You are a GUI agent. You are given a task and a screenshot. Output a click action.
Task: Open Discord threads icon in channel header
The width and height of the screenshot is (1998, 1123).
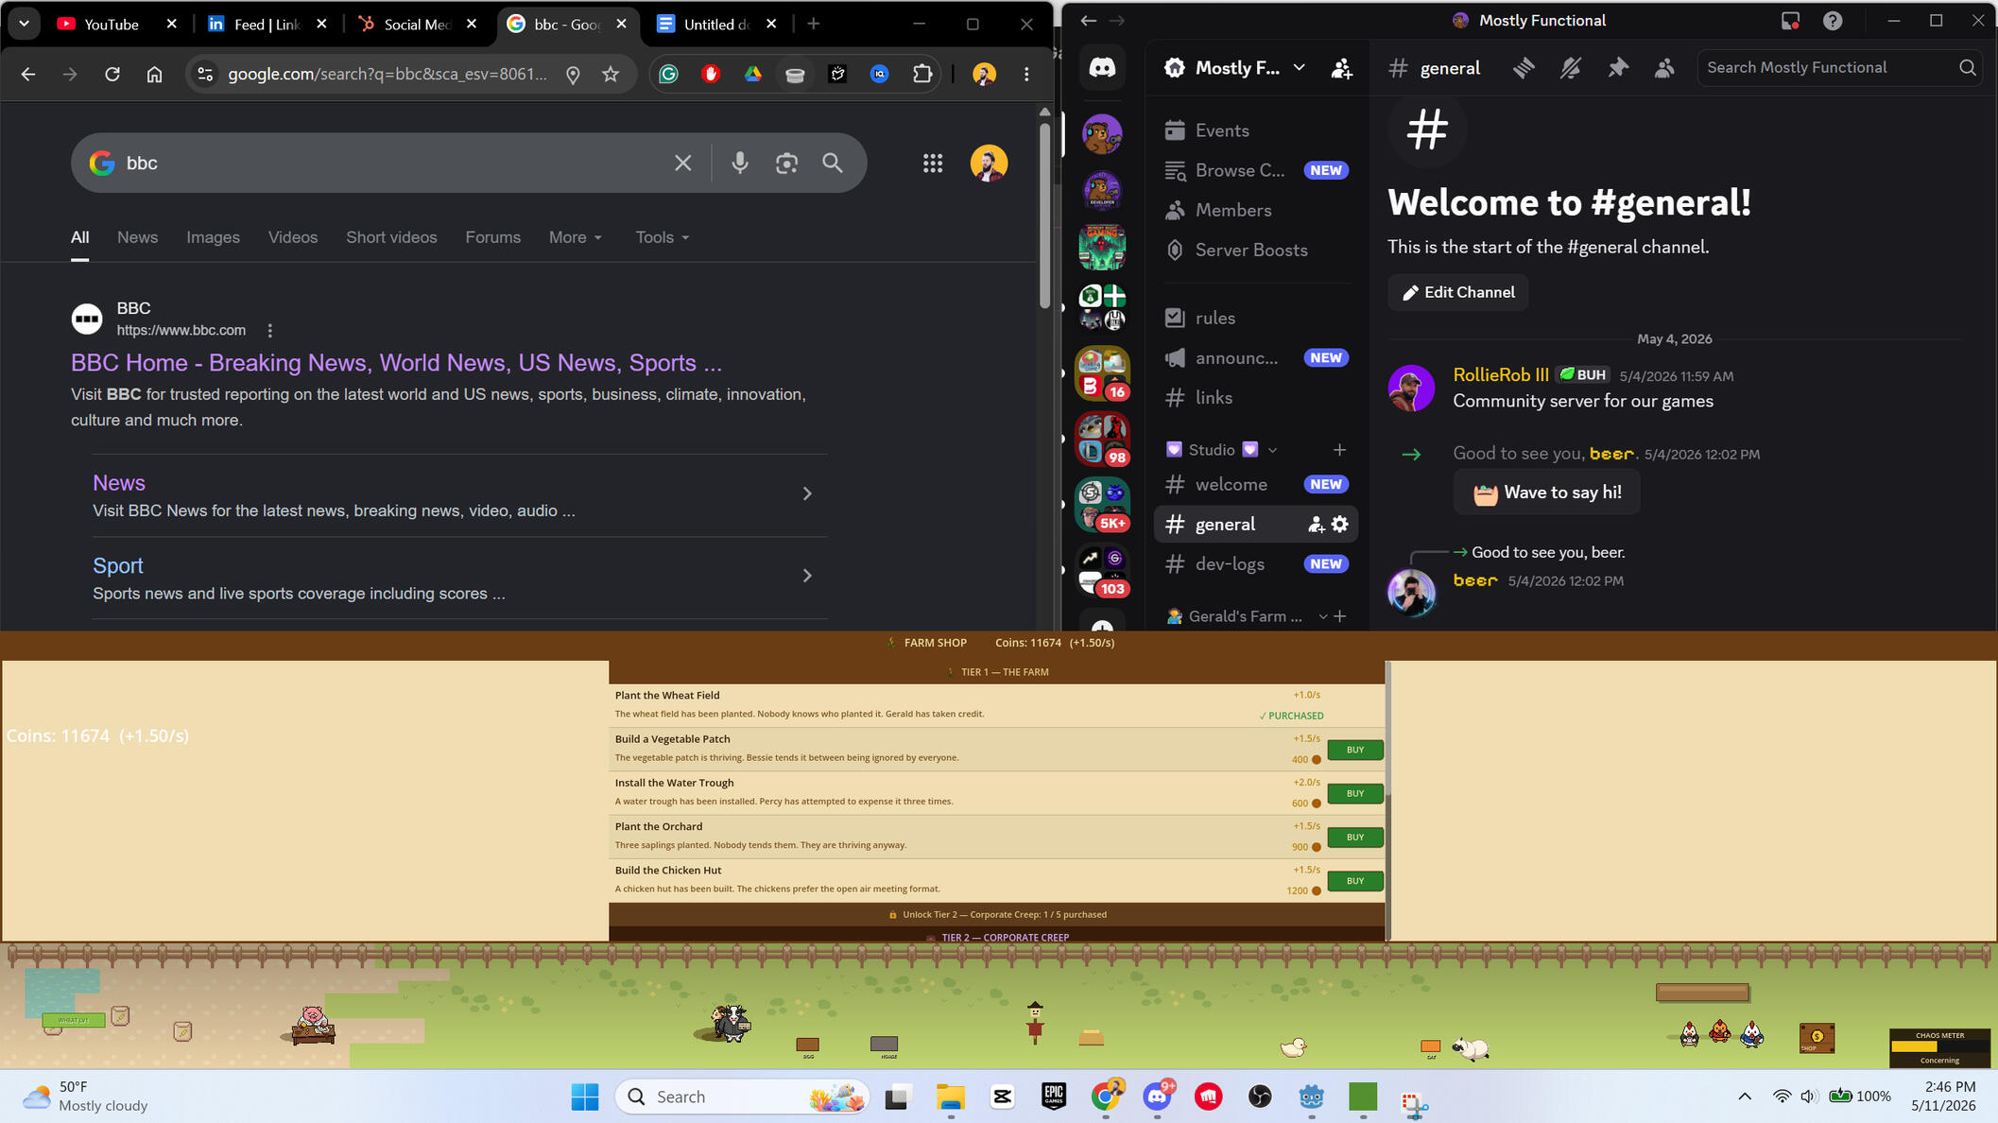click(1524, 67)
